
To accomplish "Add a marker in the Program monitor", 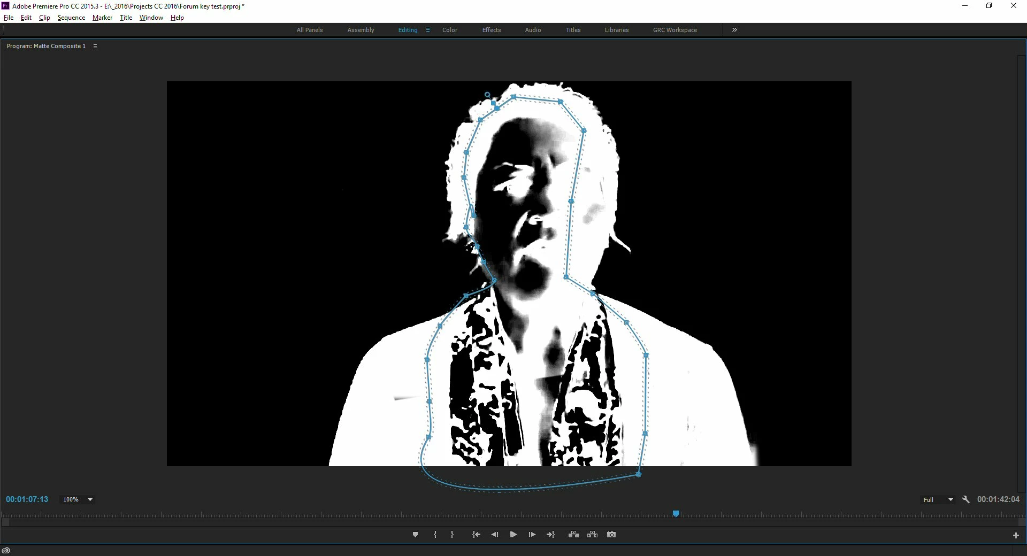I will 415,535.
